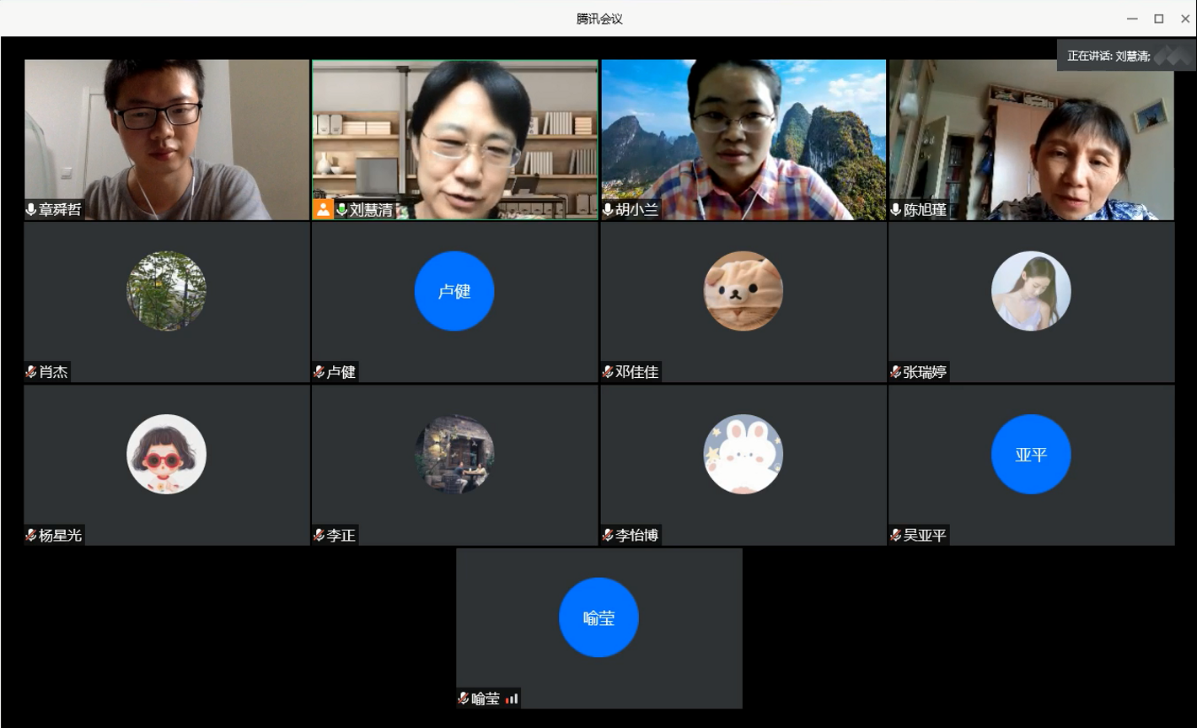Image resolution: width=1197 pixels, height=728 pixels.
Task: Click the network signal bars icon beside 喻莹
Action: (512, 698)
